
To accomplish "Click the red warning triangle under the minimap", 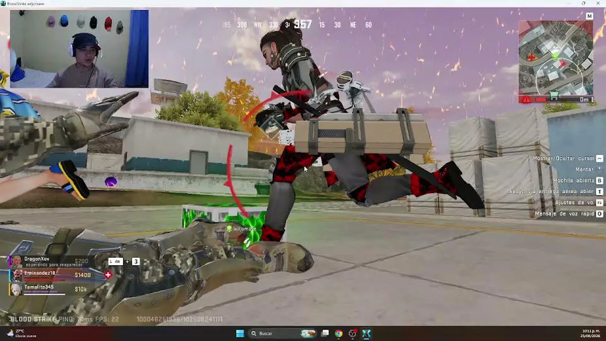I will [x=526, y=99].
